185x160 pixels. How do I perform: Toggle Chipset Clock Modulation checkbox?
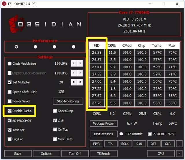(10, 73)
